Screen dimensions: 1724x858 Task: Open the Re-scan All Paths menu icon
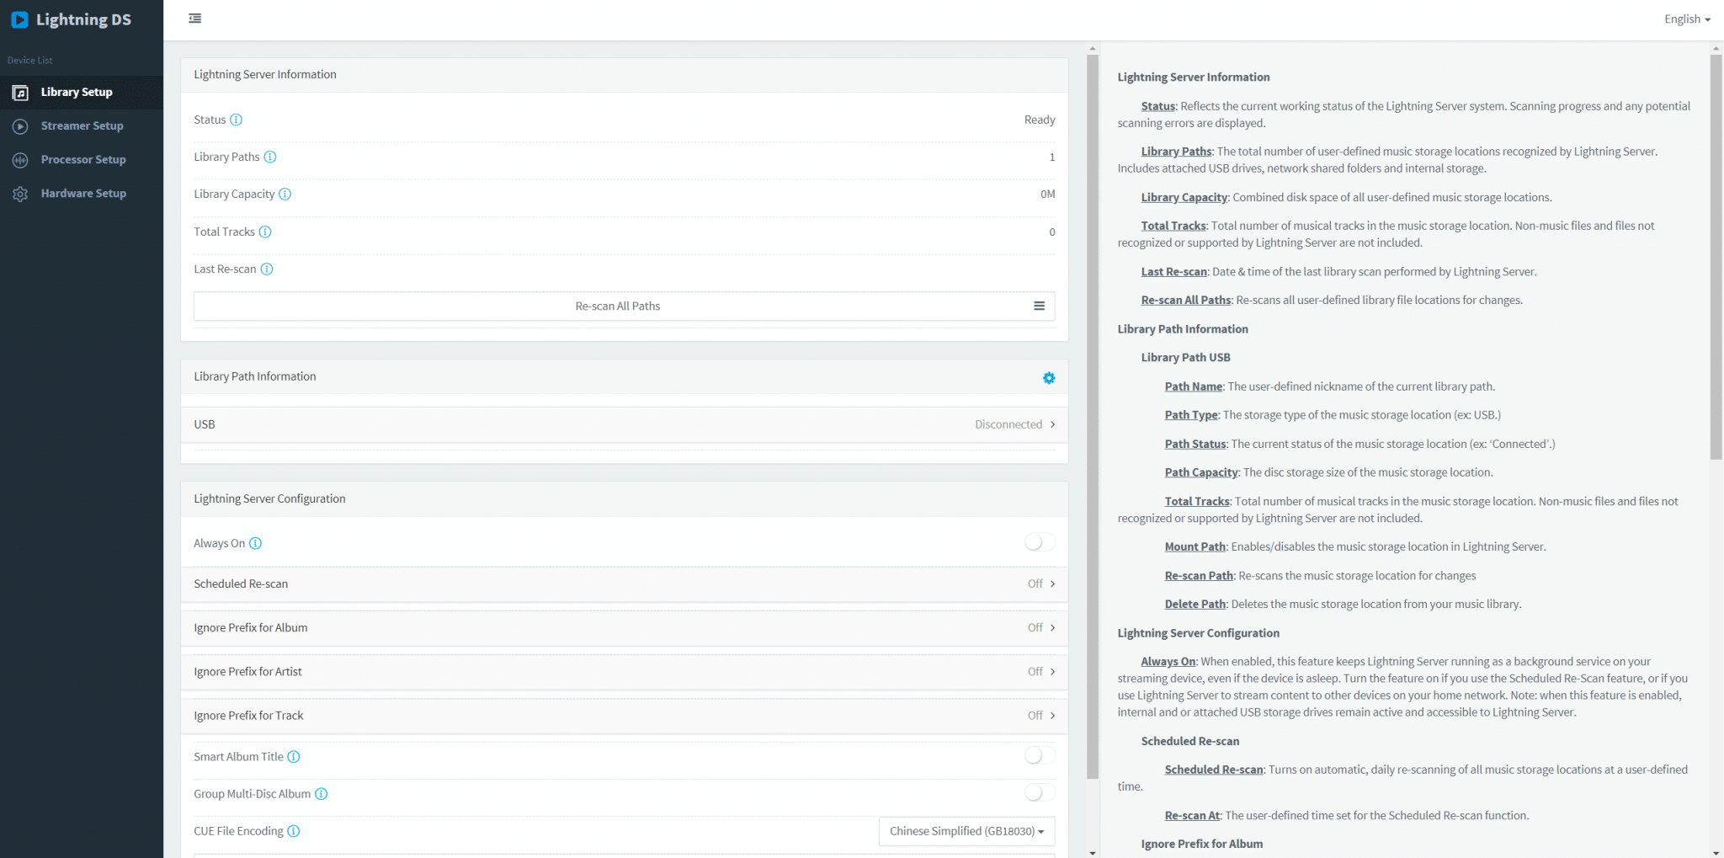pos(1040,306)
